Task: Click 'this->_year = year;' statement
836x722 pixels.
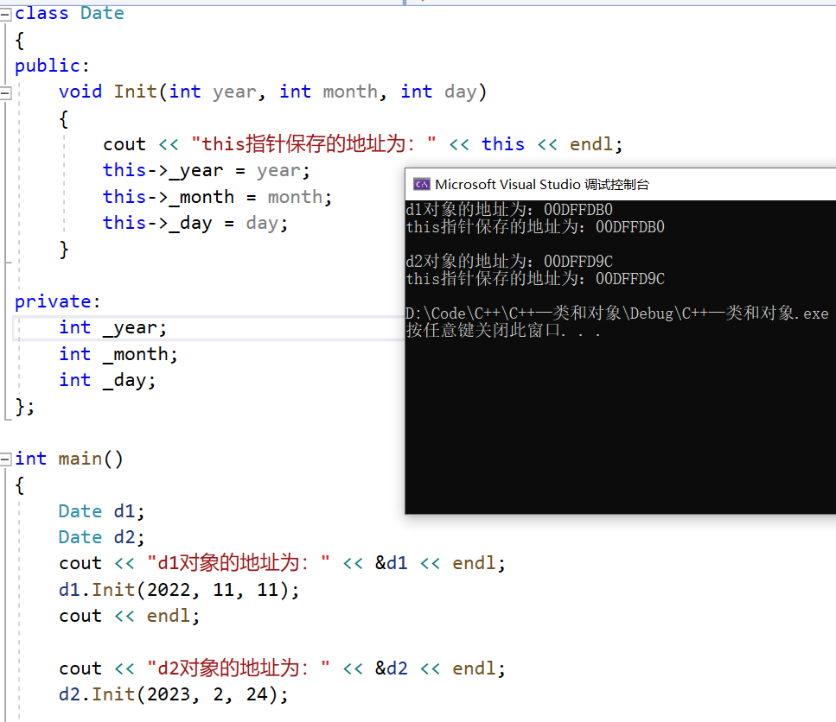Action: tap(207, 170)
